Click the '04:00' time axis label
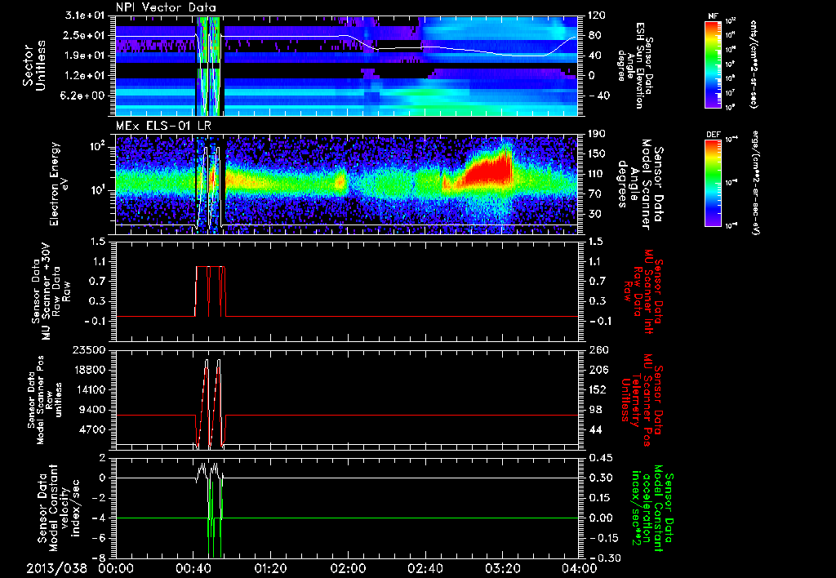This screenshot has width=836, height=578. click(x=579, y=568)
